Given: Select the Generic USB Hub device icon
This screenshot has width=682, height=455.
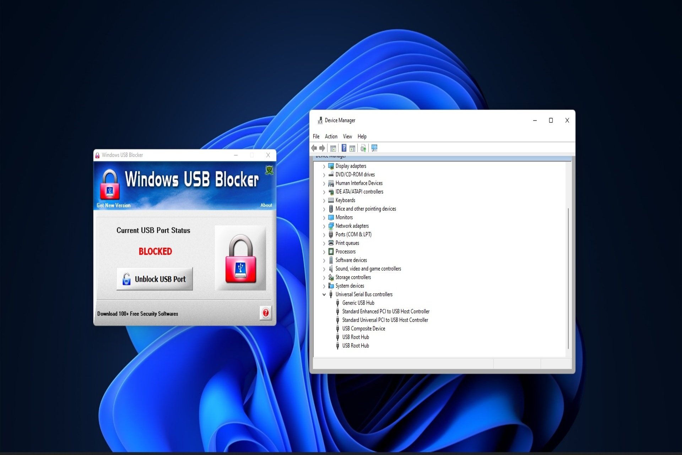Looking at the screenshot, I should pos(337,303).
